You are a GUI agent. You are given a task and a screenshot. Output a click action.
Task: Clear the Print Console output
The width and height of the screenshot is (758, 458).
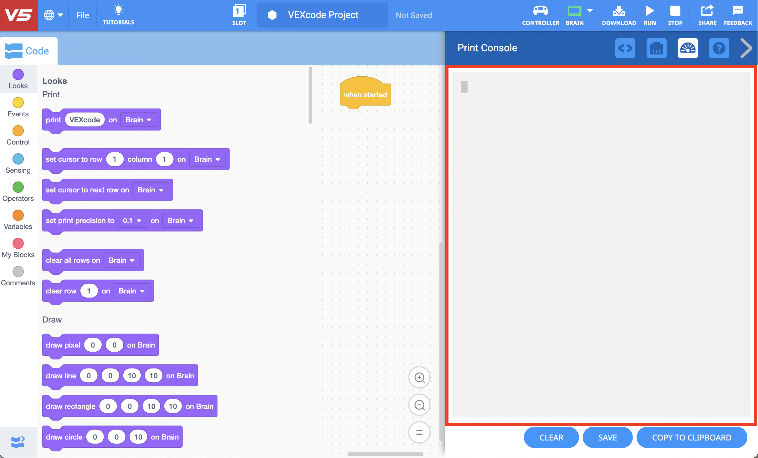pos(551,437)
